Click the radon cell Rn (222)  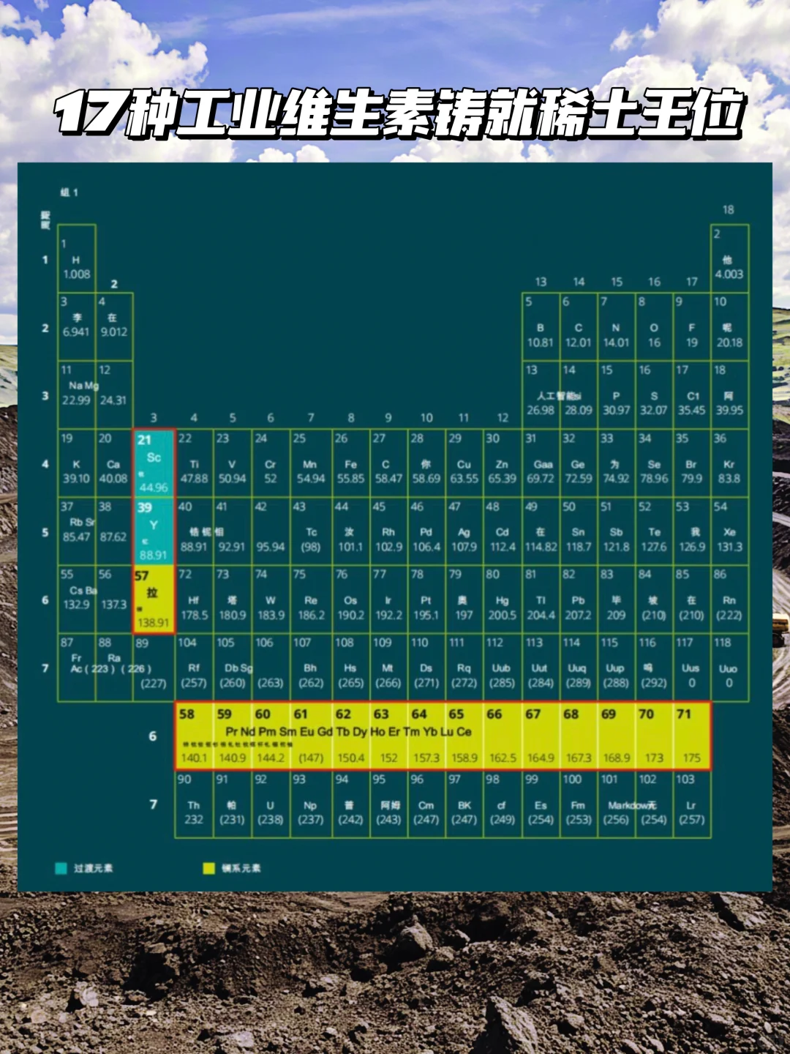(x=729, y=599)
